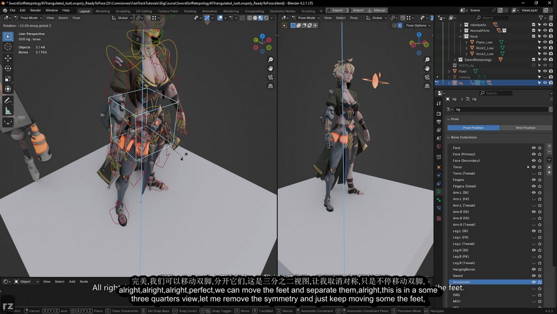Switch perspective/orthographic grid icon in left viewport
Viewport: 557px width, 314px height.
(x=270, y=86)
